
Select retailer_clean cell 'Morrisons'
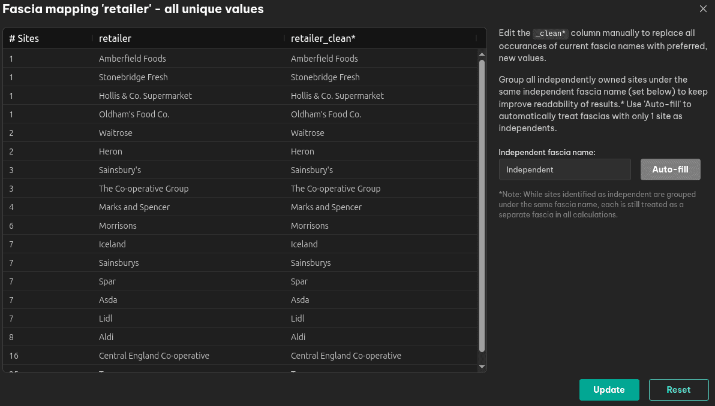pos(381,226)
